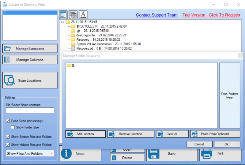Open font settings letter A icon
The image size is (245, 165).
[83, 15]
